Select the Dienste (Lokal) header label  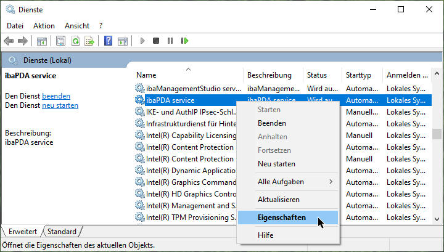(47, 60)
